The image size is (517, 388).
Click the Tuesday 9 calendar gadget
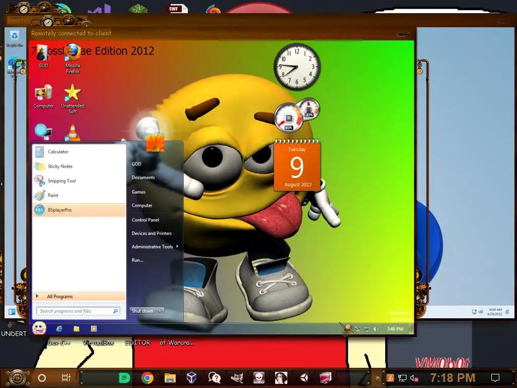tap(297, 165)
